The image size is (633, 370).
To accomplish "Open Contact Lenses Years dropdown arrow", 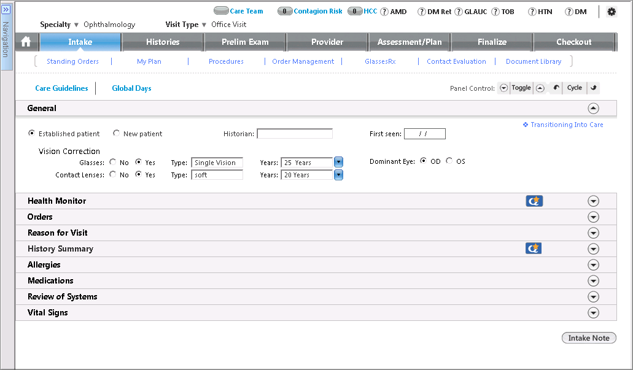I will (339, 175).
